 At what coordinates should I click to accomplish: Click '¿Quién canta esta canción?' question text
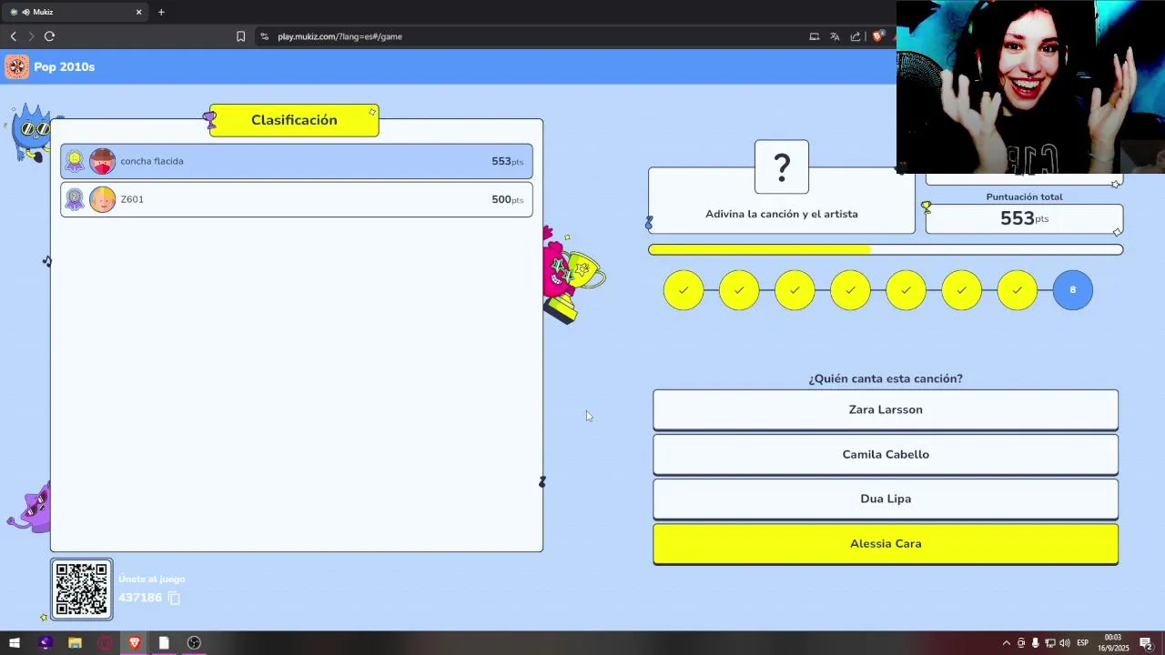(x=886, y=378)
